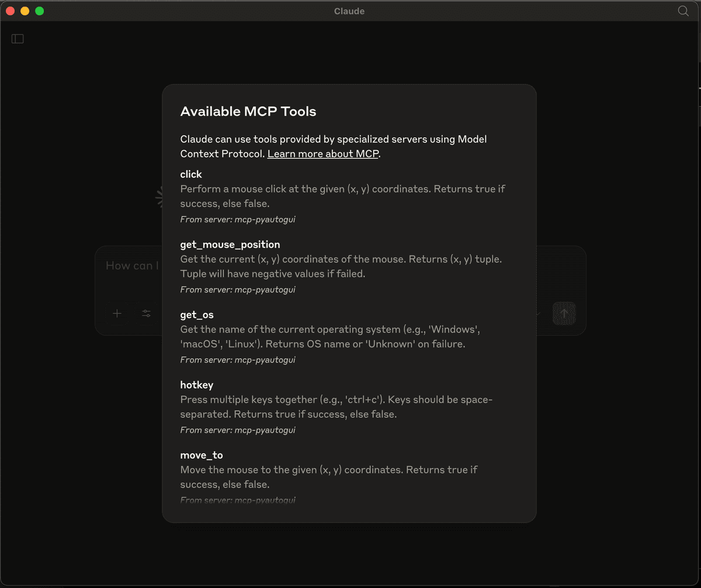Click the server label under get_os
Image resolution: width=701 pixels, height=588 pixels.
(x=238, y=360)
